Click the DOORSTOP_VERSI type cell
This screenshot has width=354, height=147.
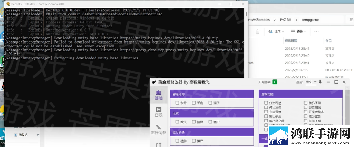point(340,70)
